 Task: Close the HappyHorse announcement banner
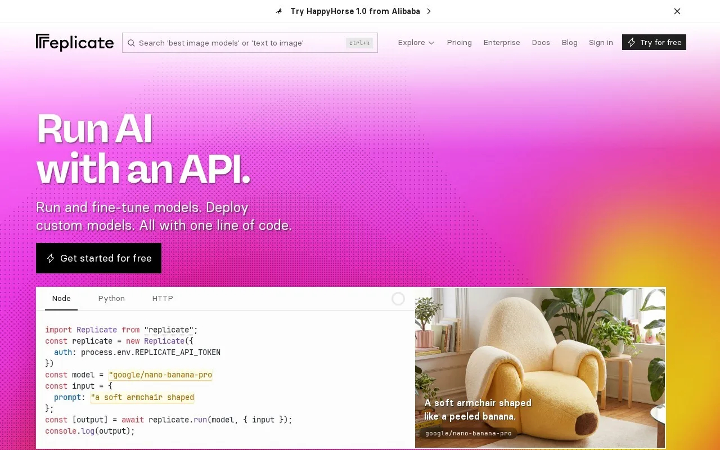tap(677, 11)
